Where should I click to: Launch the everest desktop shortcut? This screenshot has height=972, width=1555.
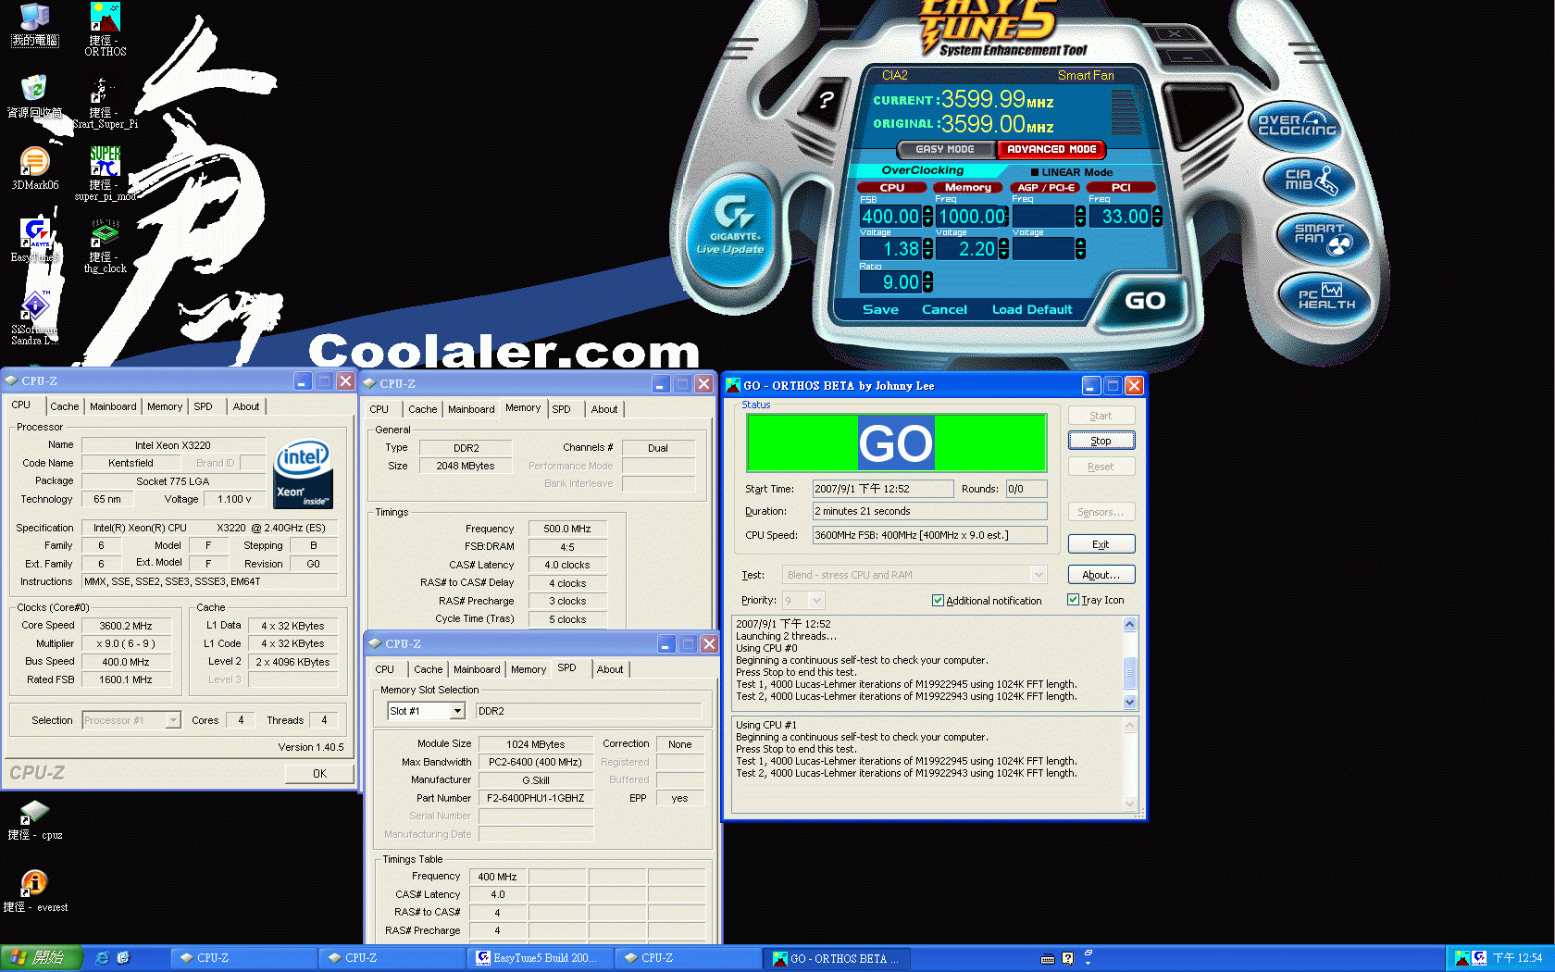point(35,891)
